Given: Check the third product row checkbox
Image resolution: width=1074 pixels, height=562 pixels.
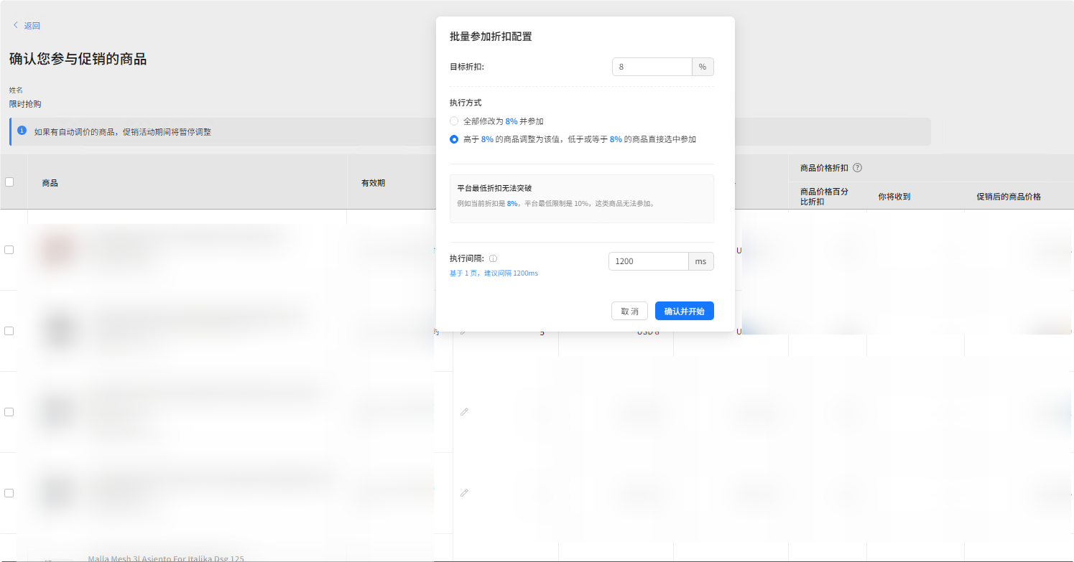Looking at the screenshot, I should 9,412.
